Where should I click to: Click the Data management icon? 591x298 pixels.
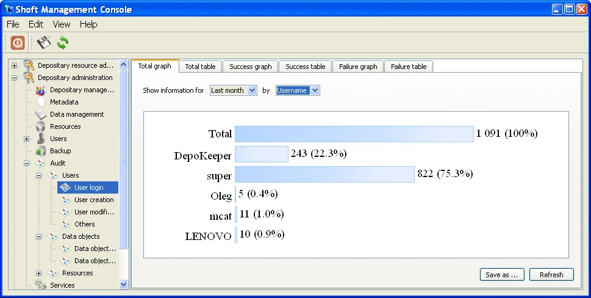[40, 114]
